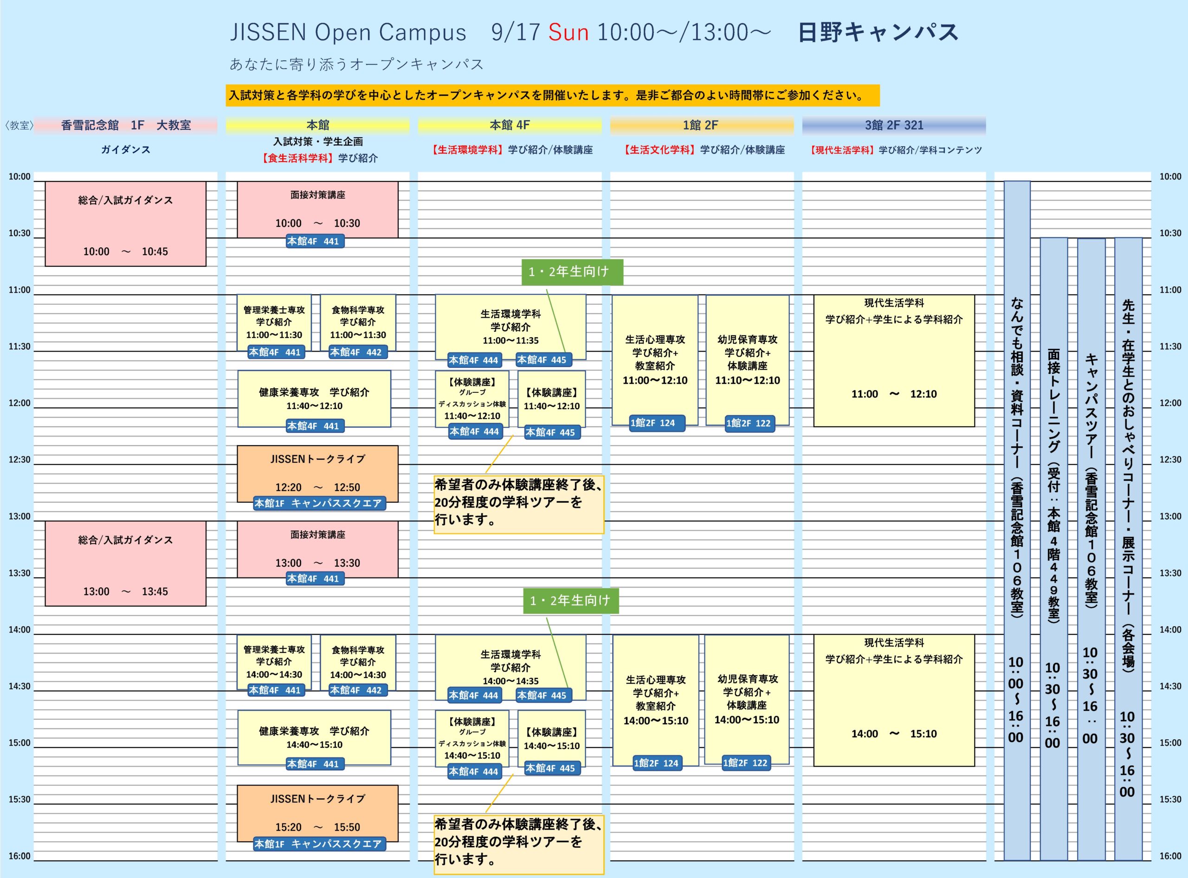This screenshot has height=878, width=1188.
Task: Click the 【体験講座】 14:40～15:10 box in room 445
Action: pyautogui.click(x=551, y=739)
